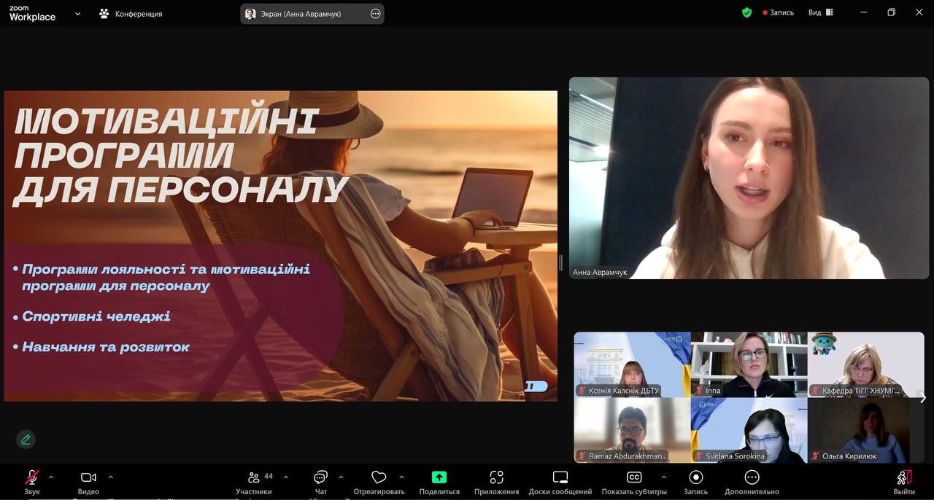The image size is (934, 500).
Task: Select Svitlana Sorokina's video thumbnail
Action: pyautogui.click(x=749, y=430)
